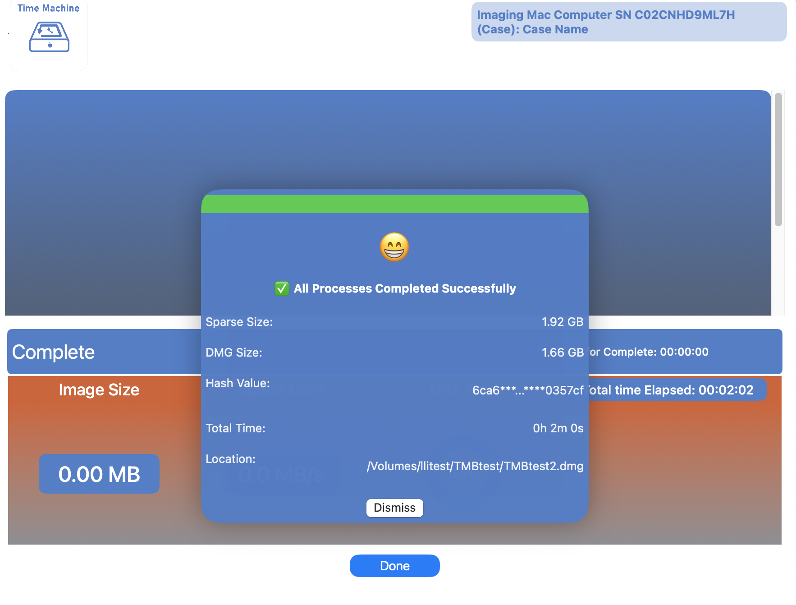
Task: Click the Total Time reading 0h 2m 0s
Action: point(558,428)
